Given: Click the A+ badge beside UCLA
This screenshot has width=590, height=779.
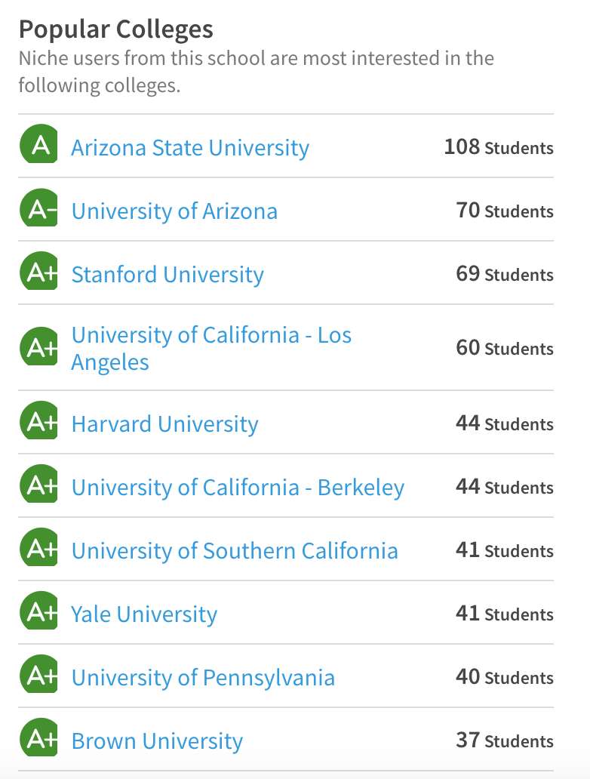Looking at the screenshot, I should click(38, 346).
